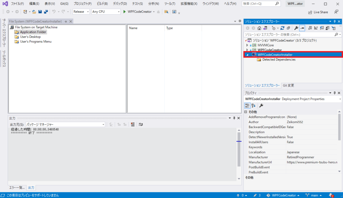Toggle word wrap in Output panel

coord(141,125)
